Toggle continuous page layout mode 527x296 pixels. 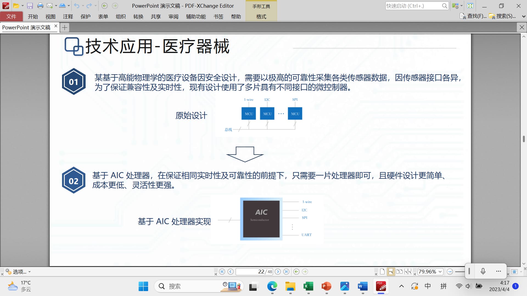(391, 272)
